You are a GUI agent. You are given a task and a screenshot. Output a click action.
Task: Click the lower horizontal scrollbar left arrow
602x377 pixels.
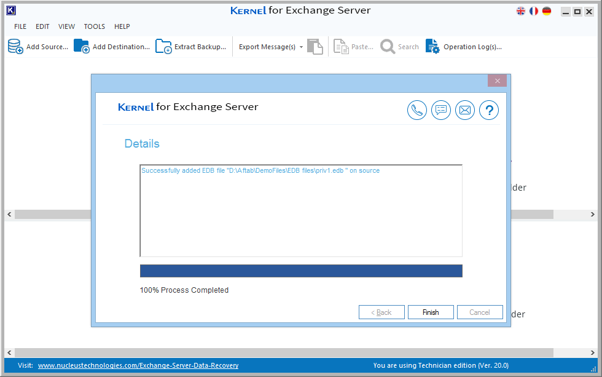(9, 352)
